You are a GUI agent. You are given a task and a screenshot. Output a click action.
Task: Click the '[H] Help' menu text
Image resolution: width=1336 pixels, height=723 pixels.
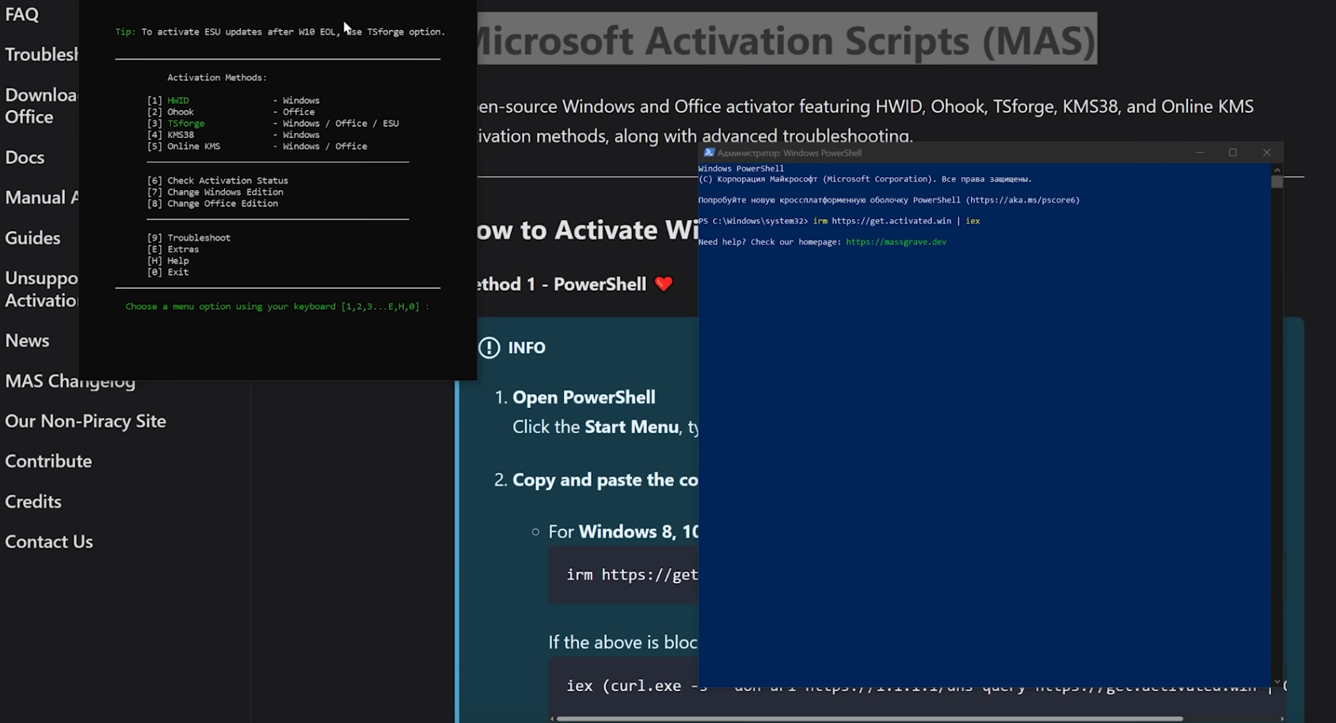point(168,261)
